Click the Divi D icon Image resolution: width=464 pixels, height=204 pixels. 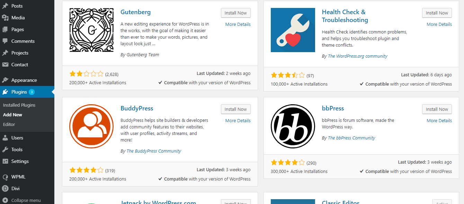pos(6,188)
